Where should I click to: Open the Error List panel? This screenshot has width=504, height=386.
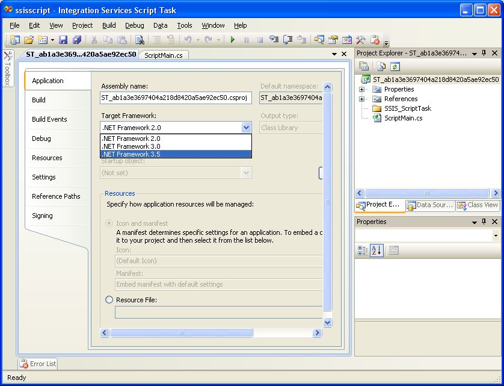pos(38,364)
